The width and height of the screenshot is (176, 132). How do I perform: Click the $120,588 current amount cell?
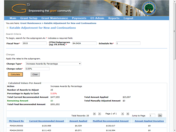click(x=46, y=126)
